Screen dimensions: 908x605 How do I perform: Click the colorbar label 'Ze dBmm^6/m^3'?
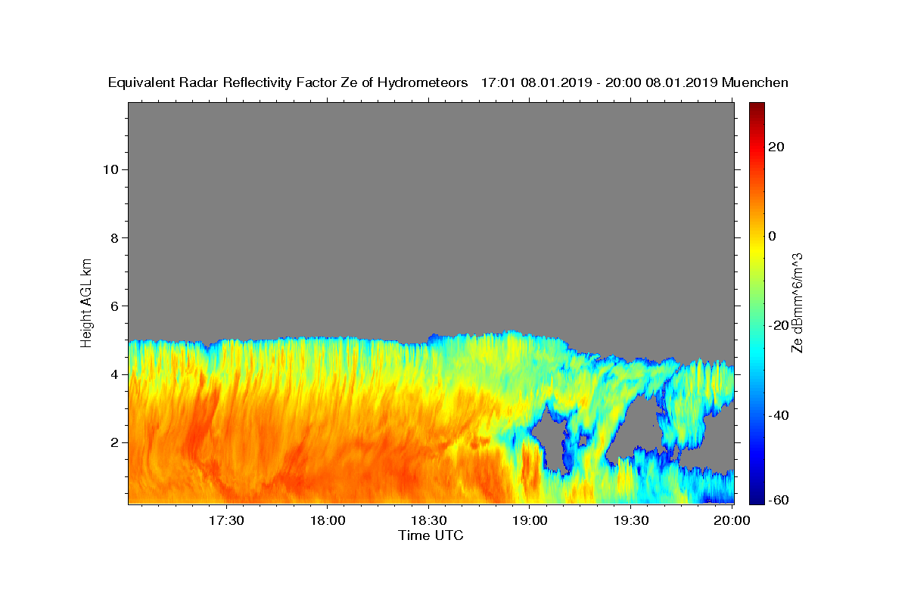(x=797, y=302)
